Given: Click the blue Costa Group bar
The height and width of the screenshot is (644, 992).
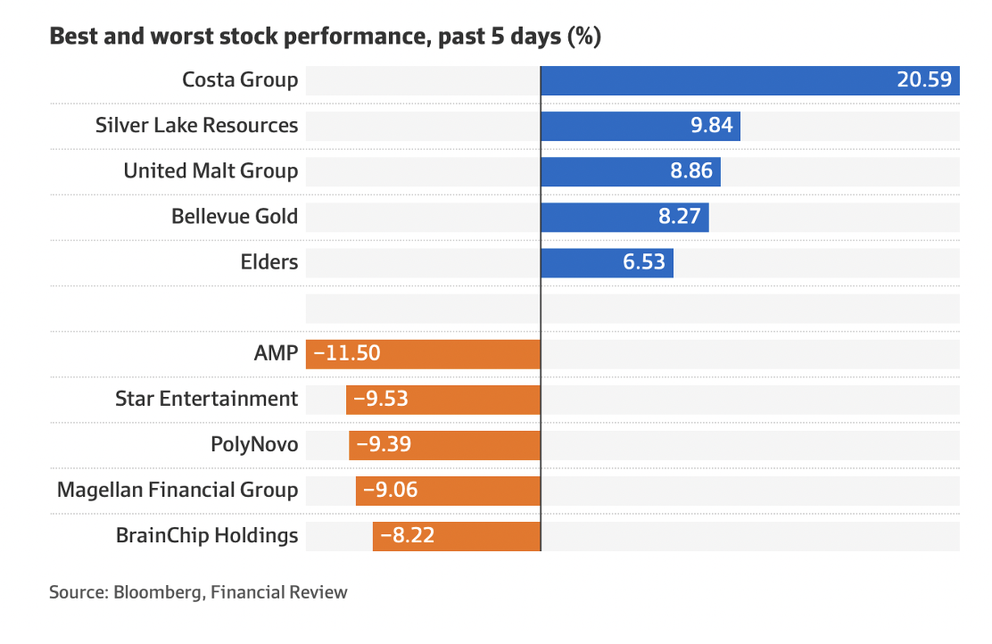Looking at the screenshot, I should click(749, 80).
